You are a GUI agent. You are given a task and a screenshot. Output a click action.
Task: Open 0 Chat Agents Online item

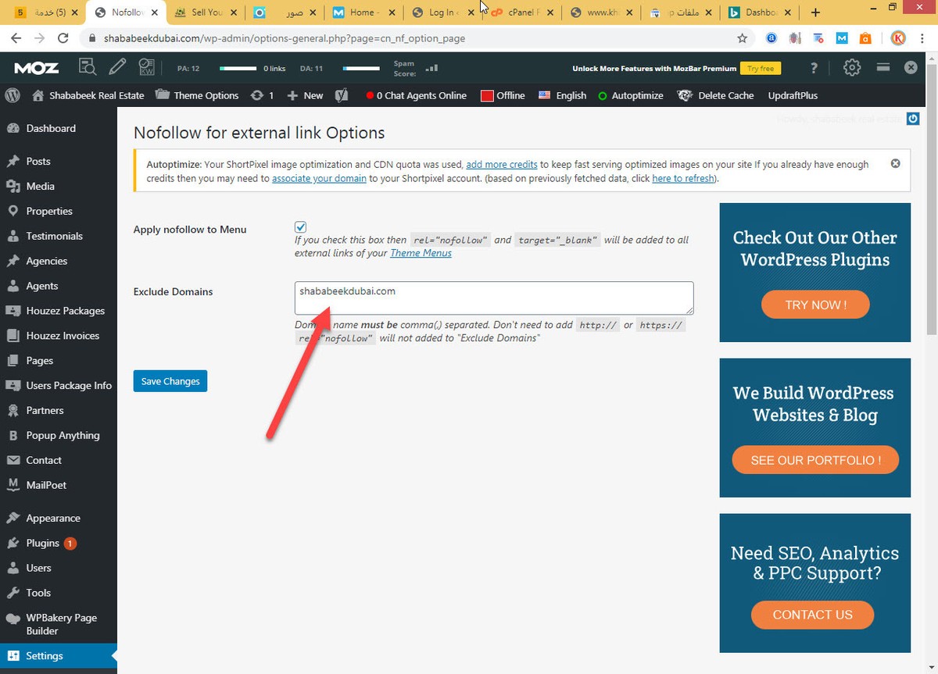(416, 95)
